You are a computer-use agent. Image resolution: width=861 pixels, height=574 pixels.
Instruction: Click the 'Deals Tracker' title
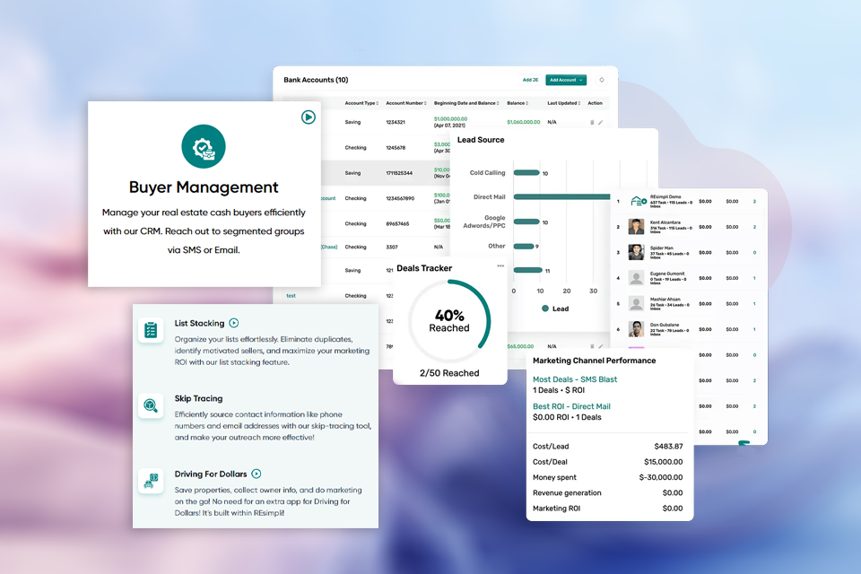(424, 268)
